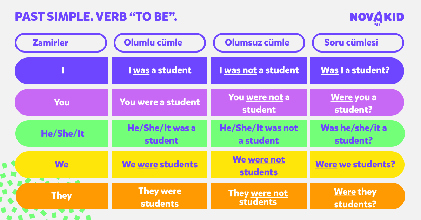Screen dimensions: 421x220
Task: Click the 'Were you a student?' cell
Action: [357, 102]
